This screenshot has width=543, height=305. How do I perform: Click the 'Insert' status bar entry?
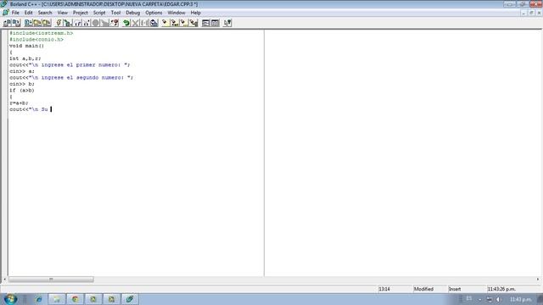pyautogui.click(x=455, y=289)
